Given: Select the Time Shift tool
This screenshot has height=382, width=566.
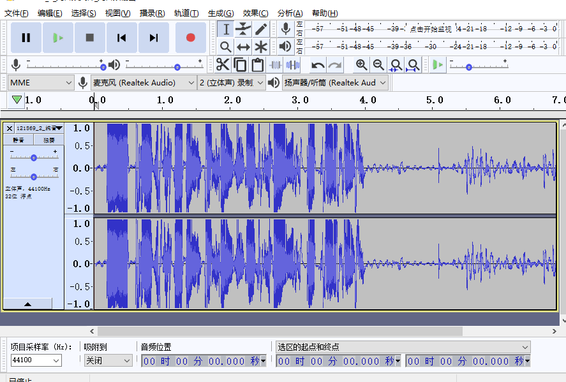Looking at the screenshot, I should (243, 47).
